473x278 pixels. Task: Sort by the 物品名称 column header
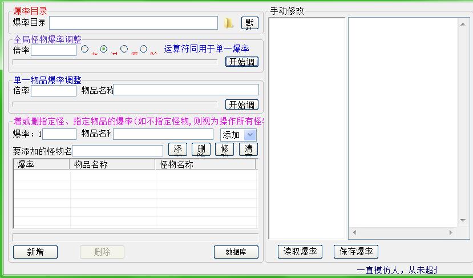pos(113,164)
